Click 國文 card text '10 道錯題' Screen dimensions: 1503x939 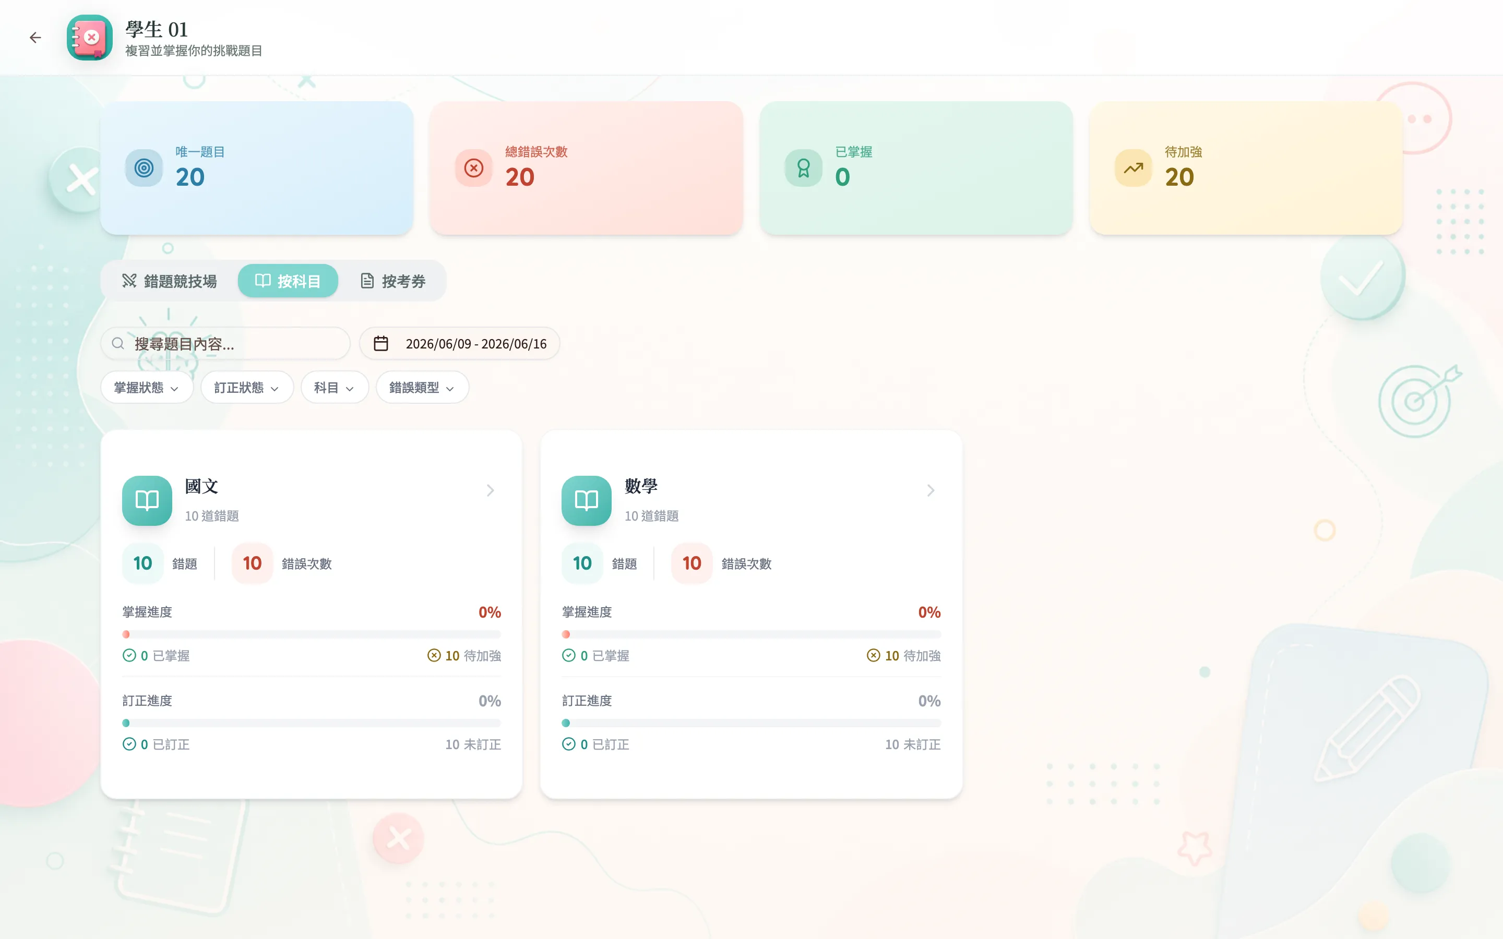pos(212,516)
